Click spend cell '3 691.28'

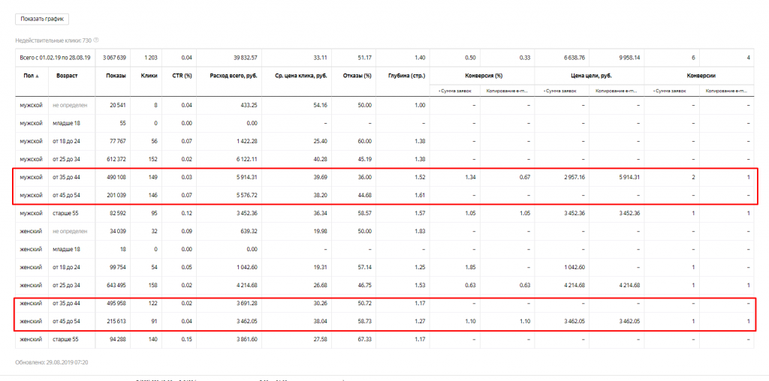(x=246, y=304)
